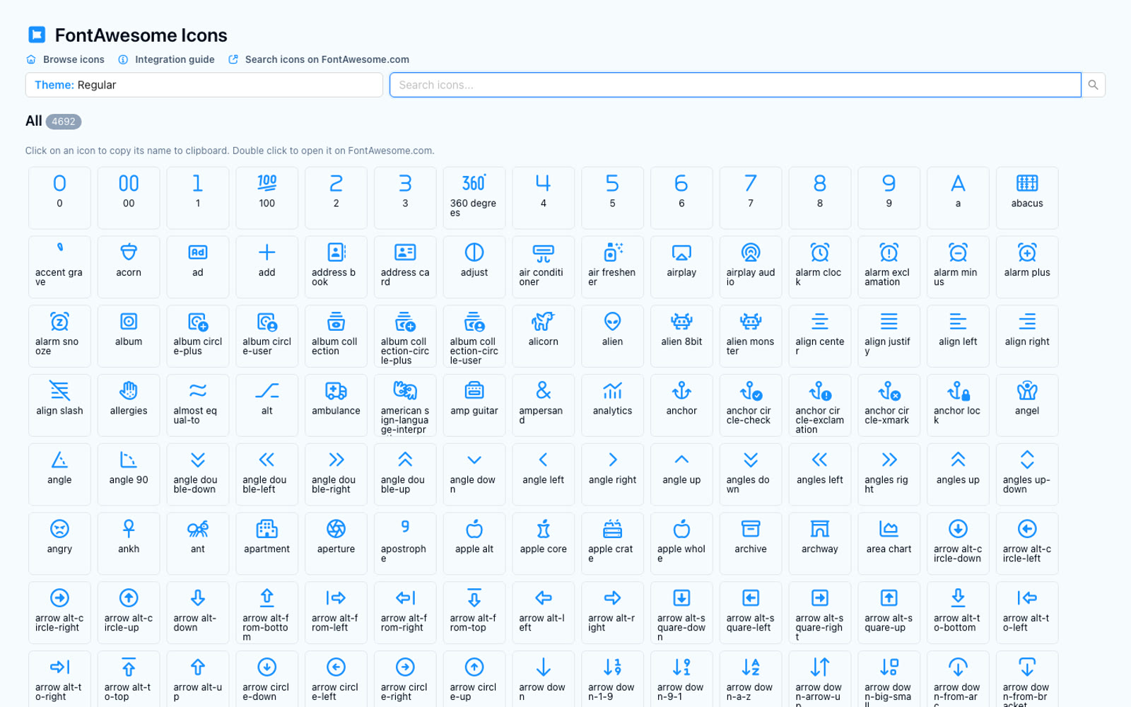Click the 4692 count badge
This screenshot has width=1131, height=707.
pyautogui.click(x=64, y=122)
